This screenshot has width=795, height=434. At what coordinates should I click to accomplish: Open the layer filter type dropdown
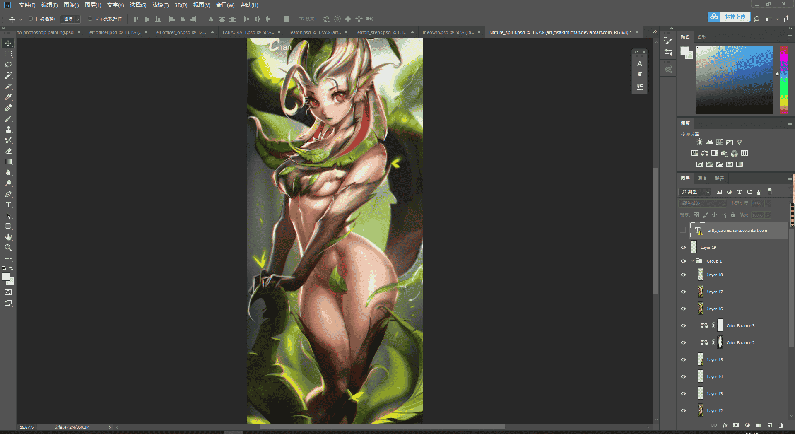(695, 192)
